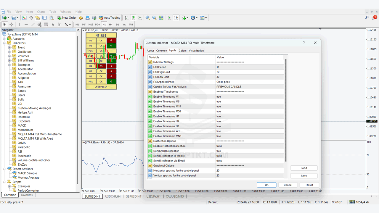Switch timeframe to M30 in toolbar
The image size is (379, 213).
(x=97, y=25)
